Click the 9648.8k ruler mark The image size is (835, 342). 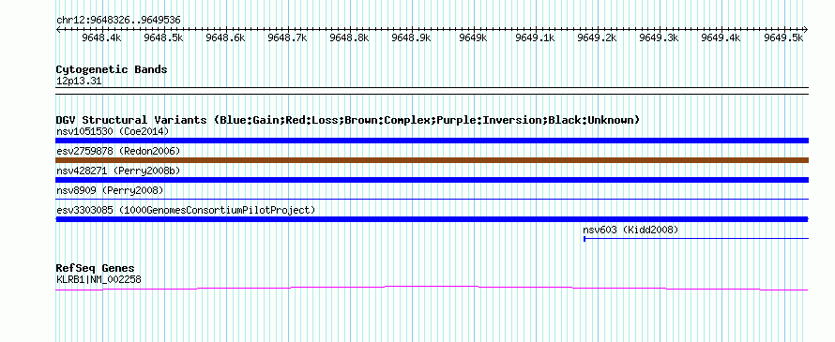(349, 37)
